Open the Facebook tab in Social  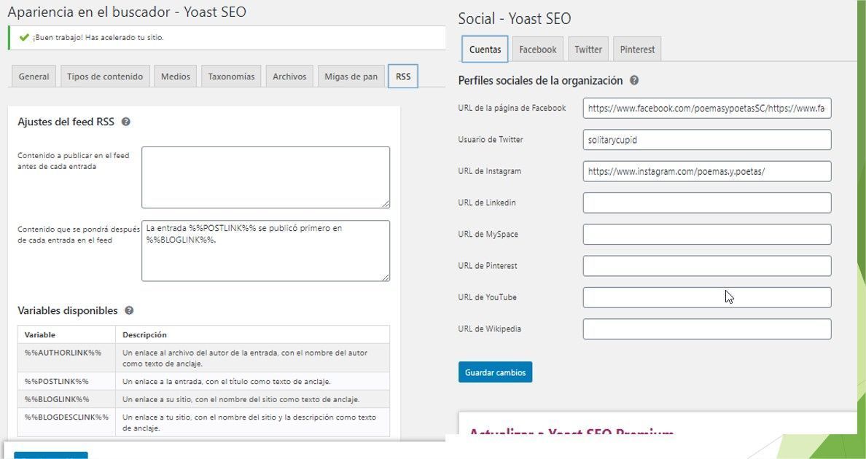pos(537,50)
